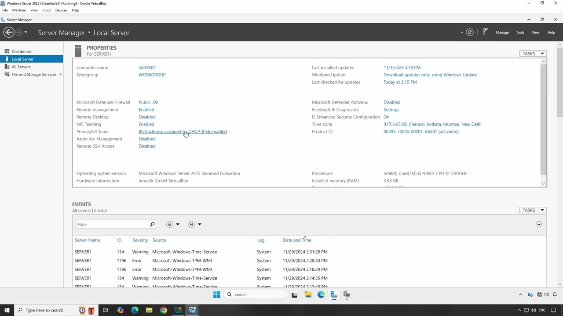Open IPv4 address assigned by DHCP link

(183, 132)
